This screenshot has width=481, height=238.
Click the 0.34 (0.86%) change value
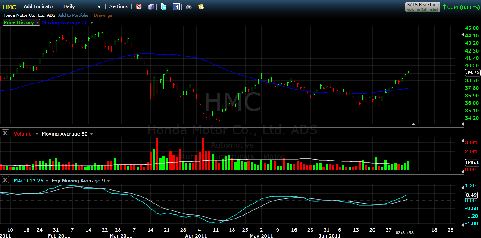[463, 7]
